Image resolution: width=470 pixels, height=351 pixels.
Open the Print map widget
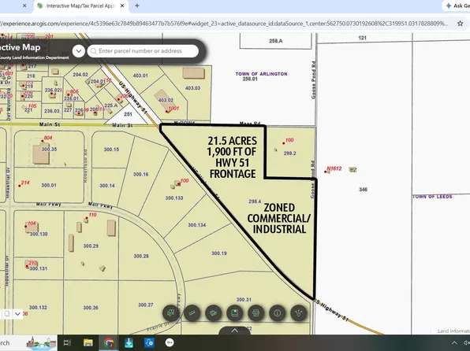[256, 313]
